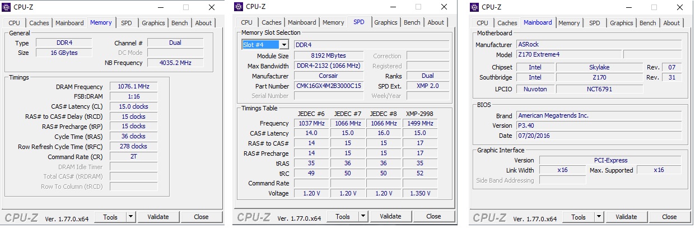The height and width of the screenshot is (228, 695).
Task: Click Tools button in Memory window
Action: 110,217
